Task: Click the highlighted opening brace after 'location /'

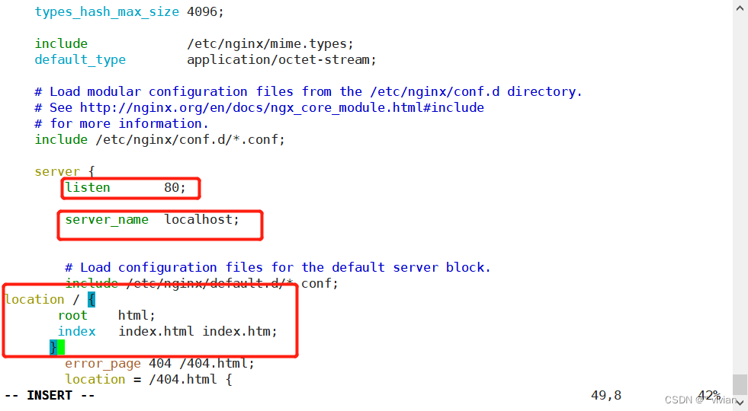Action: (91, 300)
